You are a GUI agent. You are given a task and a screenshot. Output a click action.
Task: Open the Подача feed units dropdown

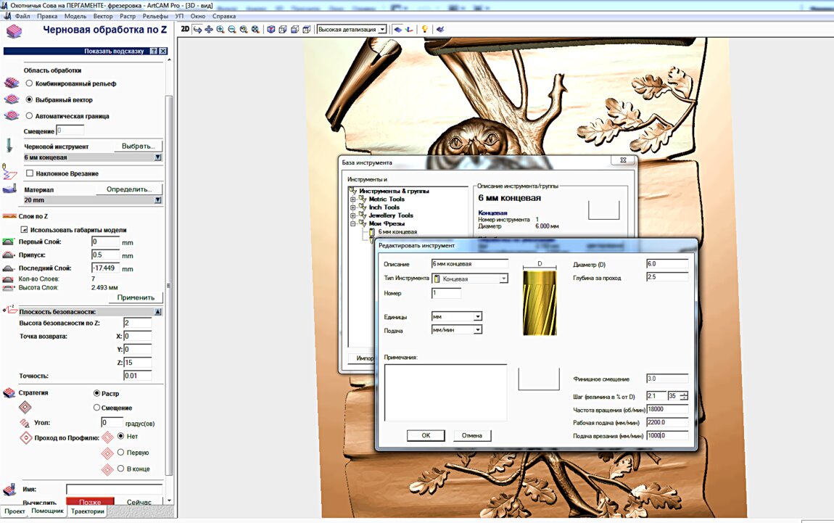pyautogui.click(x=478, y=330)
